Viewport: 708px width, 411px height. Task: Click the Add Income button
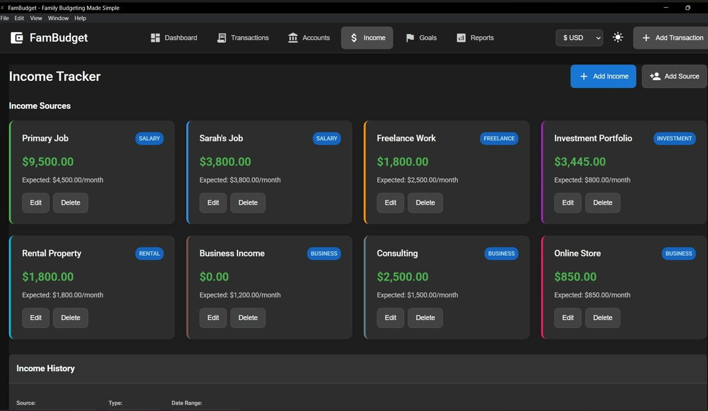pyautogui.click(x=603, y=76)
